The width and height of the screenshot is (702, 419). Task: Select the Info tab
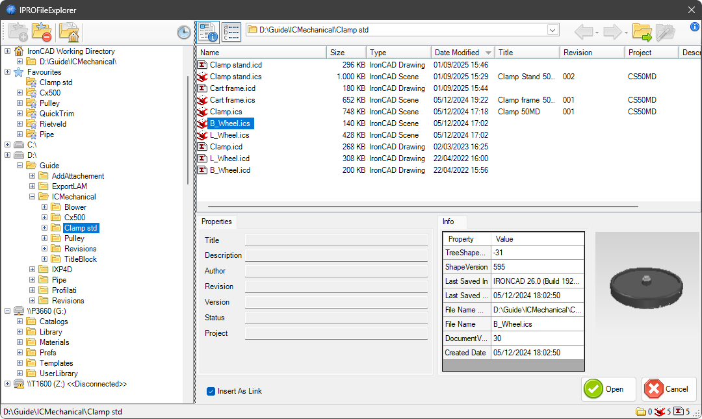[448, 222]
